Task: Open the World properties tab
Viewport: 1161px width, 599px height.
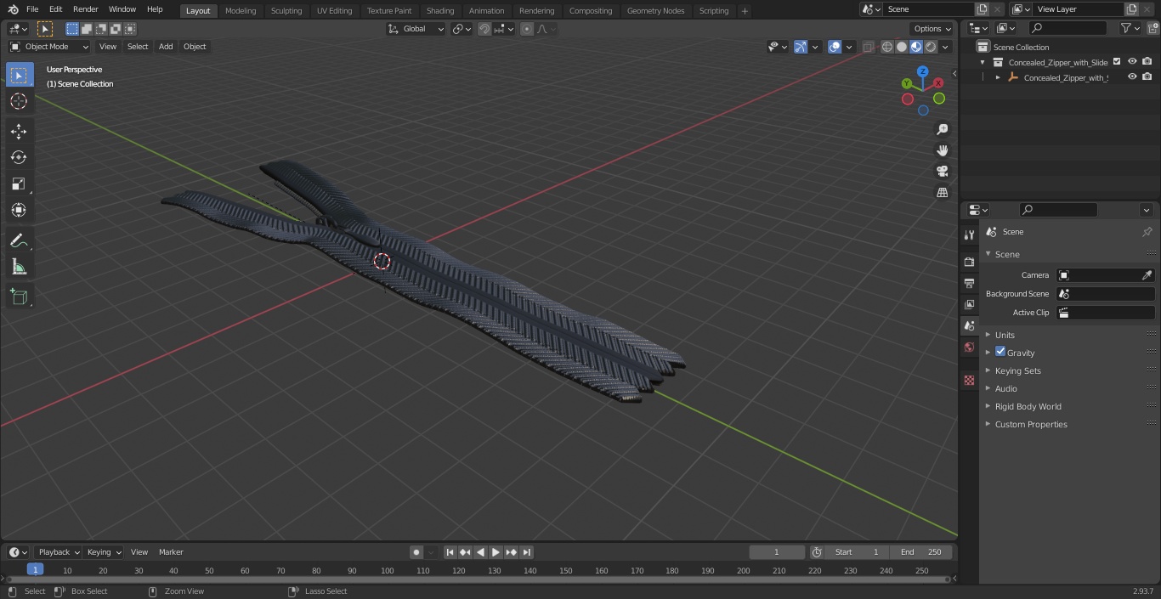Action: (x=969, y=347)
